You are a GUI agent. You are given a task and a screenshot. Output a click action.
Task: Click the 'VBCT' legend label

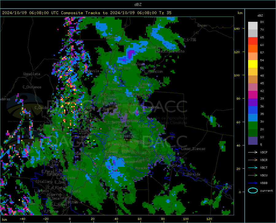[264, 167]
